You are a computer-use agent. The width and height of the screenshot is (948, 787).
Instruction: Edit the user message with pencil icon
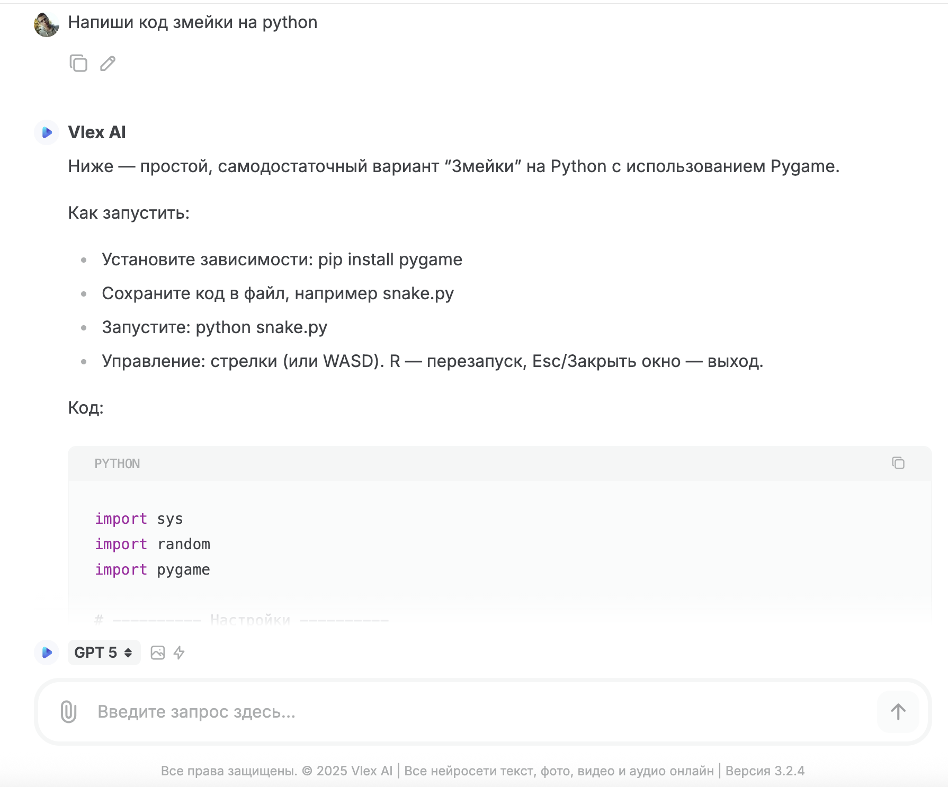click(108, 63)
